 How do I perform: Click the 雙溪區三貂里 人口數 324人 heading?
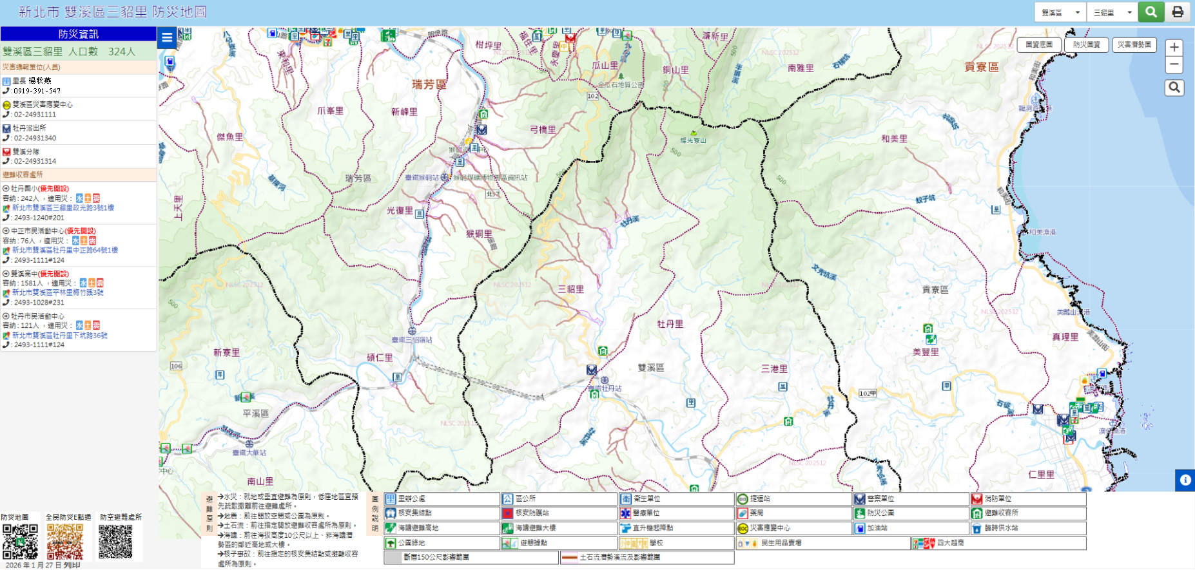[x=69, y=52]
